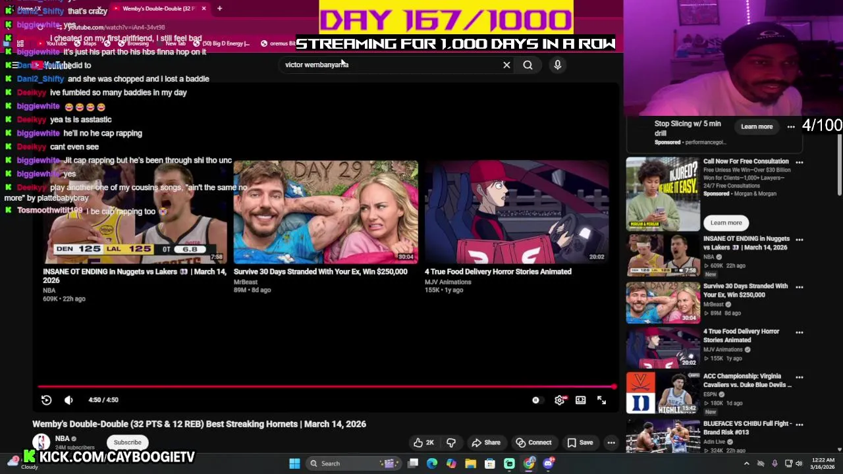The width and height of the screenshot is (843, 474).
Task: Click the Connect button
Action: tap(533, 442)
